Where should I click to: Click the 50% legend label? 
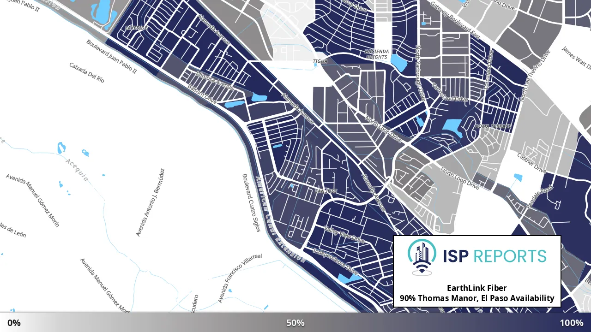pyautogui.click(x=295, y=323)
